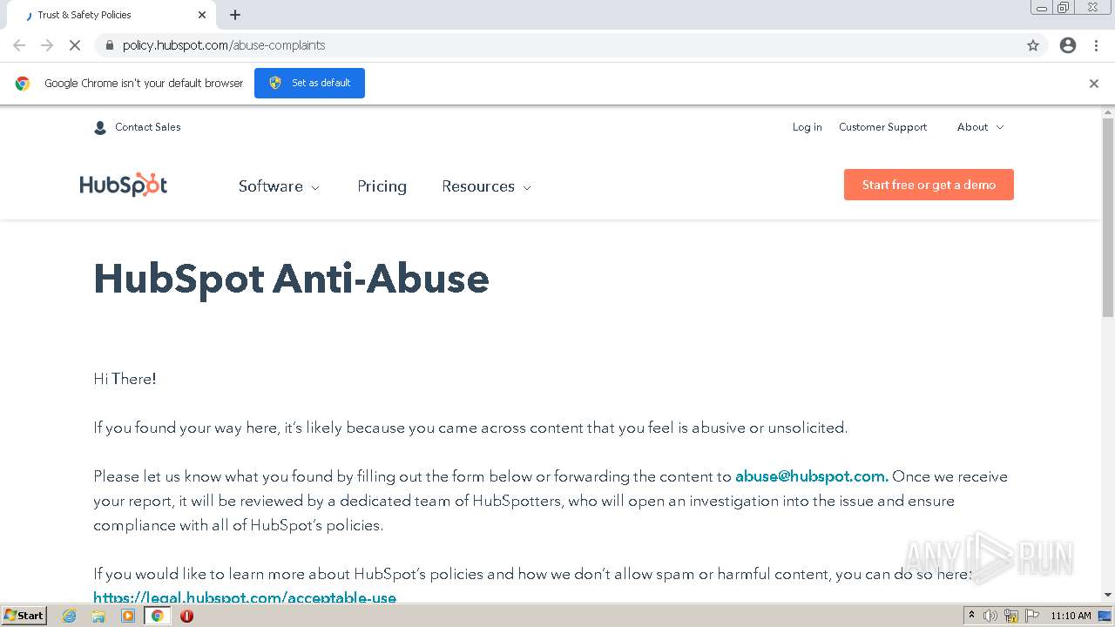Click the abuse@hubspot.com email link
Image resolution: width=1115 pixels, height=627 pixels.
812,476
